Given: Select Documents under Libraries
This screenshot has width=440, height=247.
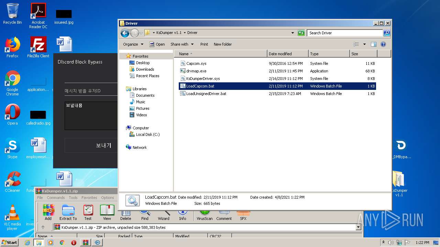Looking at the screenshot, I should (145, 95).
